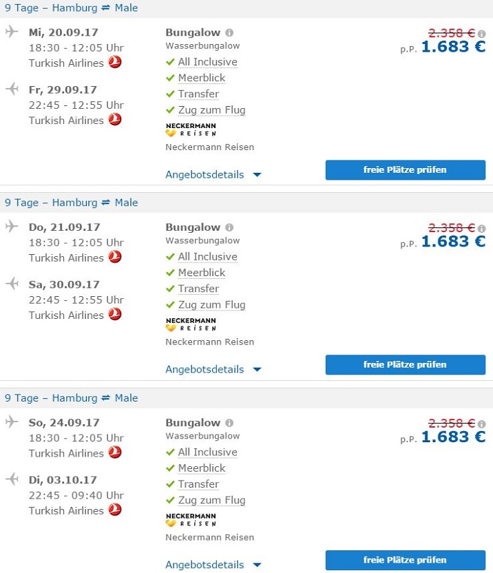Open 'Meerblick' link in second offer
This screenshot has height=573, width=493.
202,273
